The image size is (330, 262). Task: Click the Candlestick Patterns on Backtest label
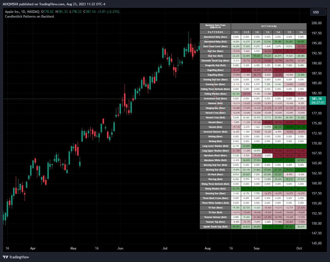pos(30,16)
